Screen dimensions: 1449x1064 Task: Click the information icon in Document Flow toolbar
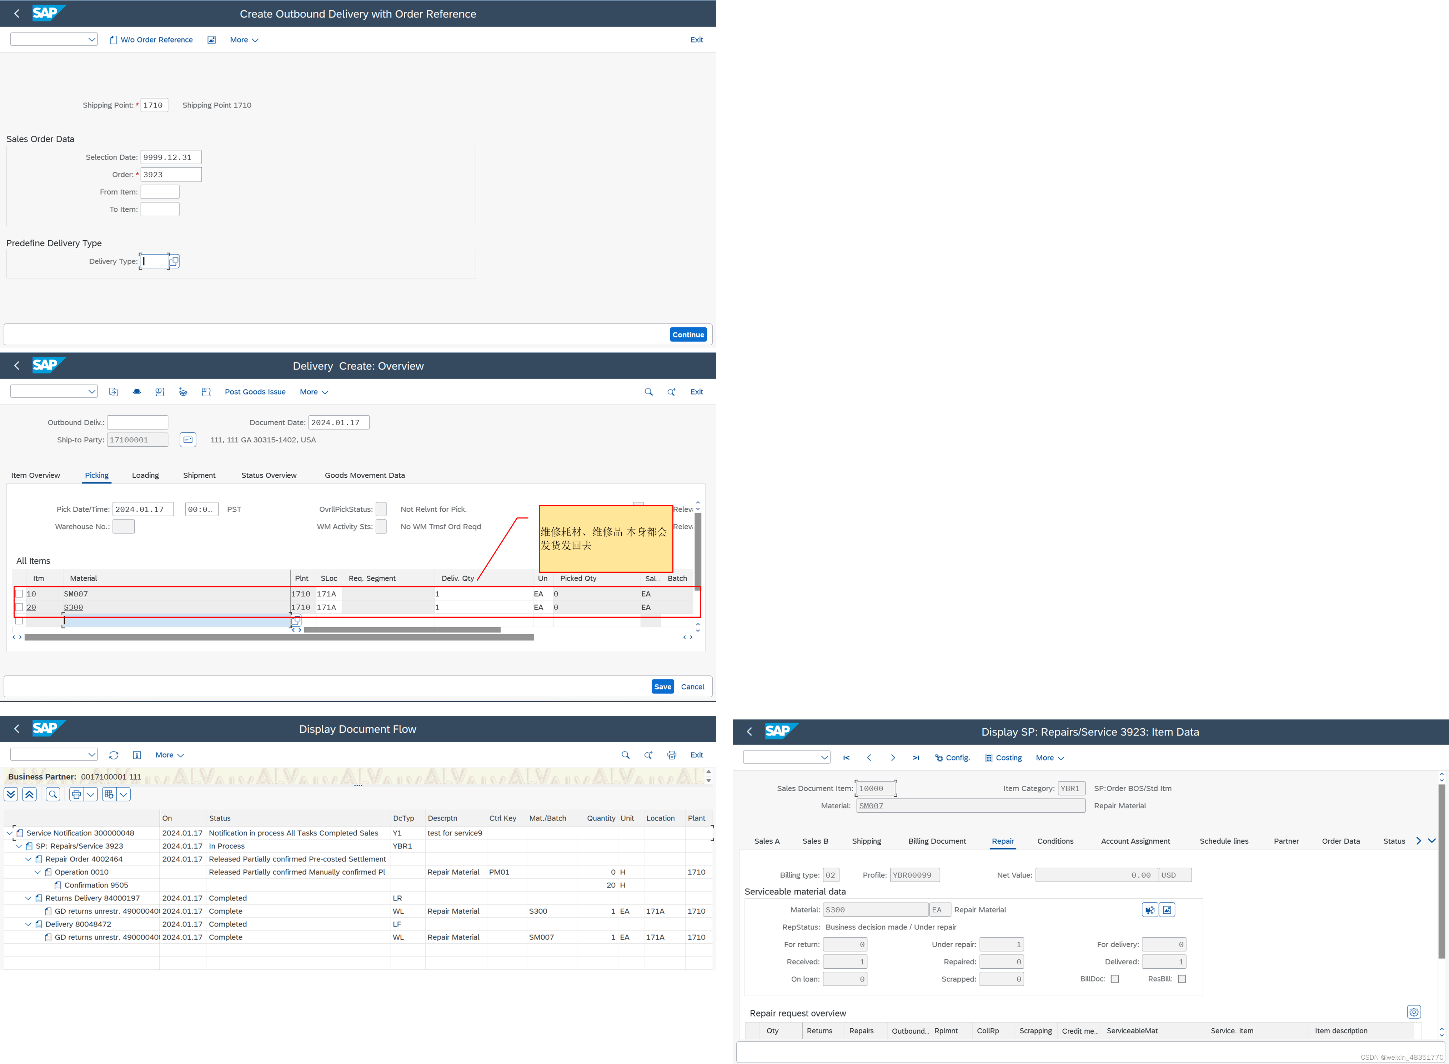point(136,755)
